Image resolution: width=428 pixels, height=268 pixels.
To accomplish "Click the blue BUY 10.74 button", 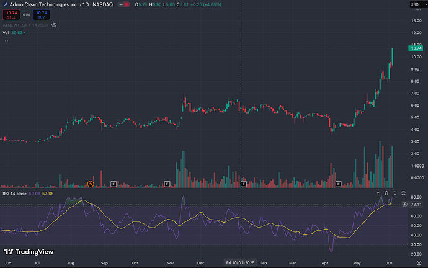I will coord(41,14).
